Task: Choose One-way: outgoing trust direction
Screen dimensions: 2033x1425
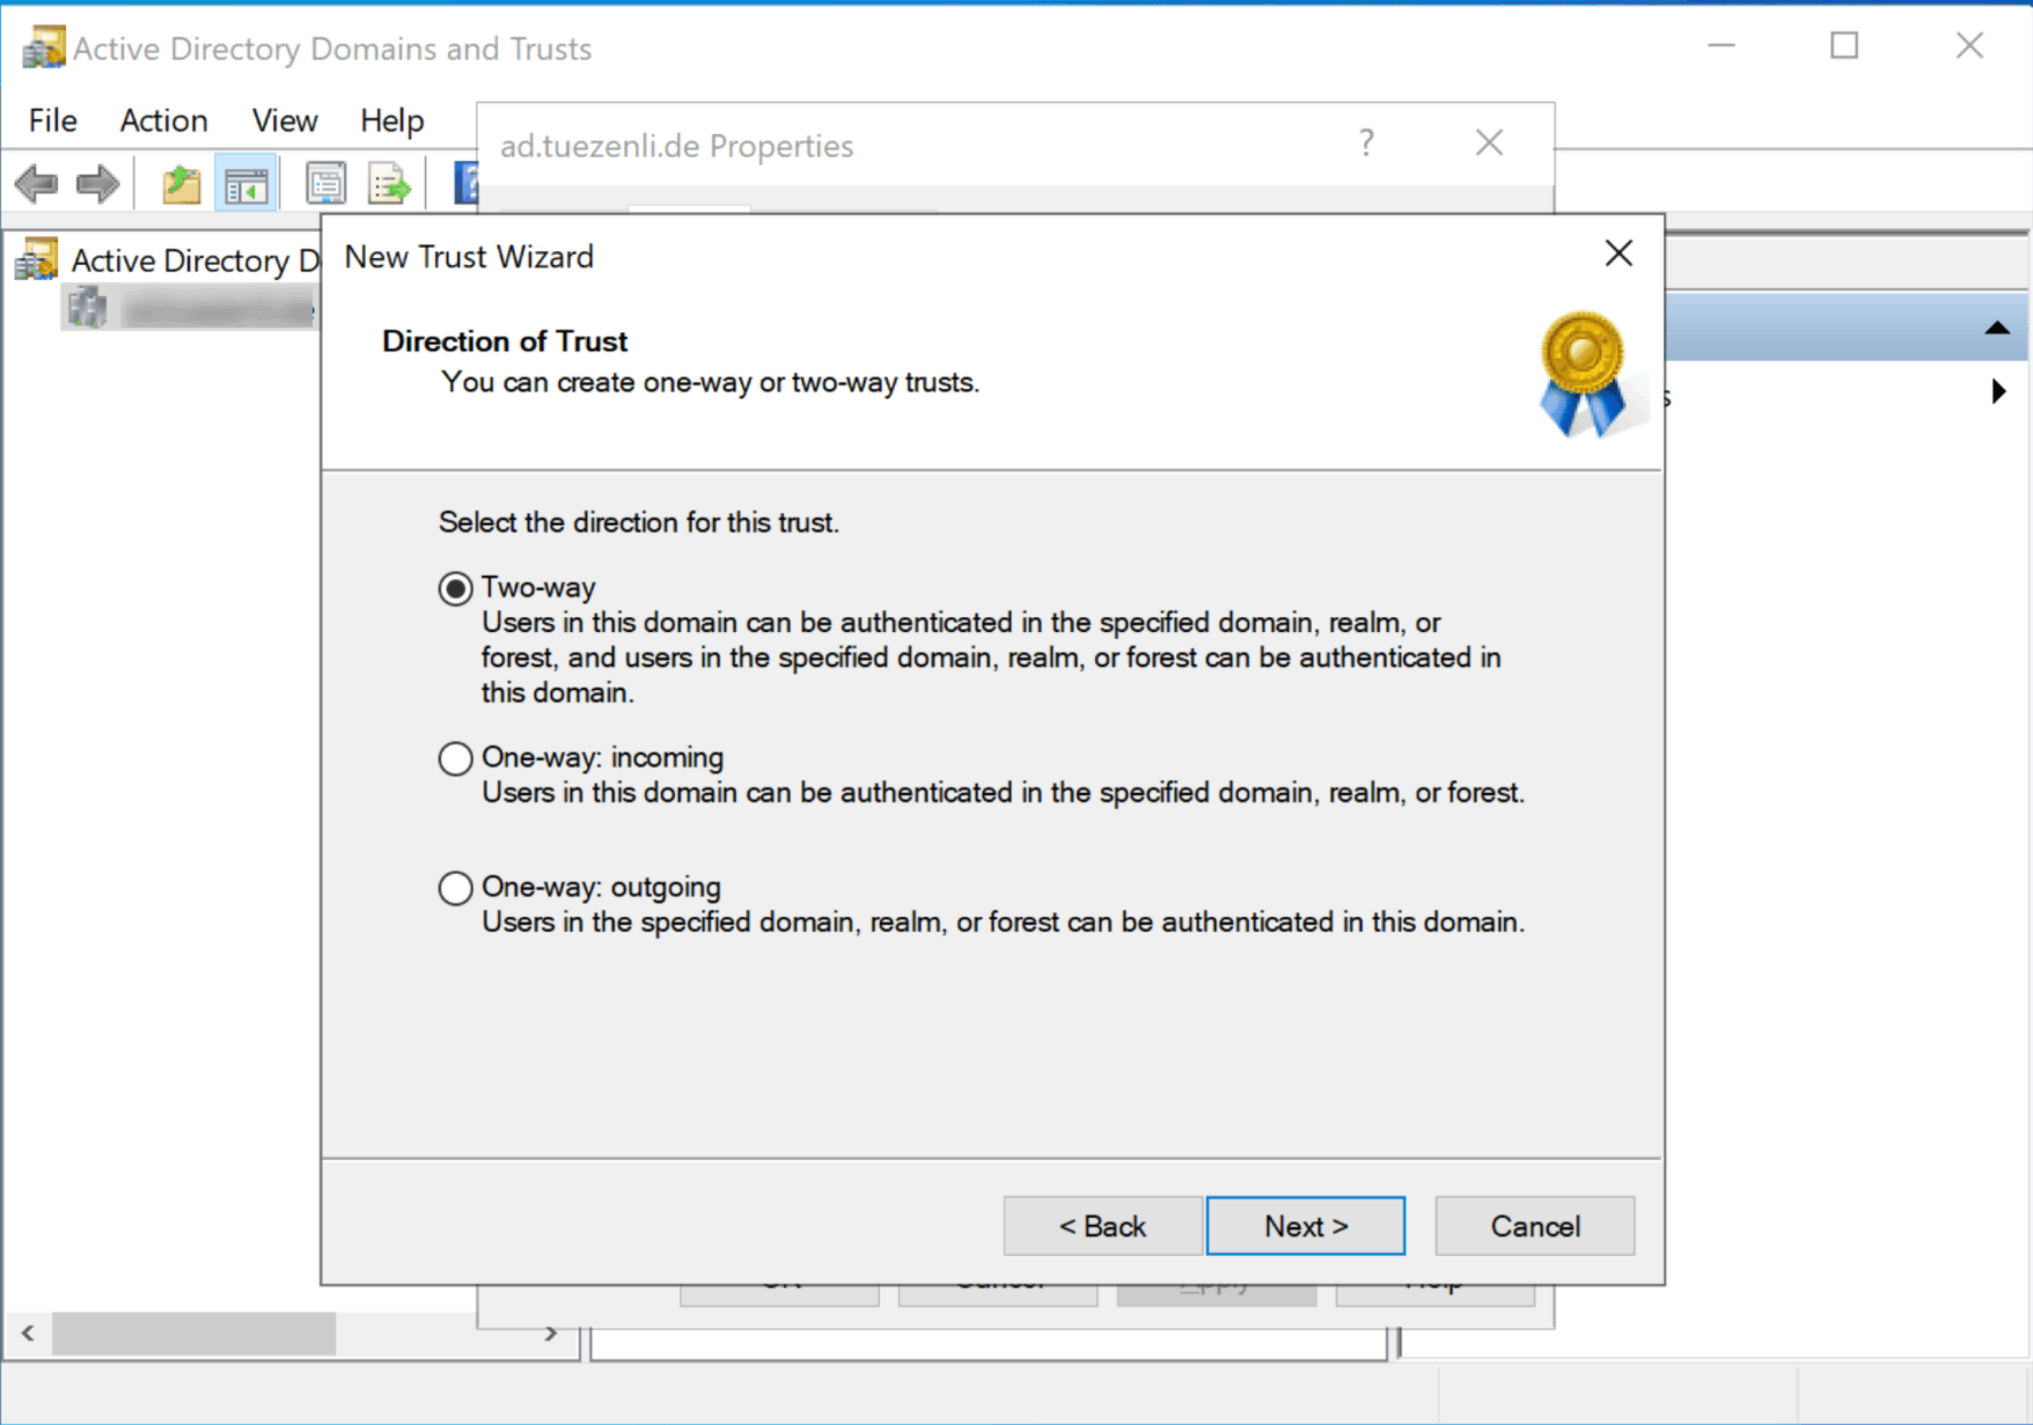Action: point(455,888)
